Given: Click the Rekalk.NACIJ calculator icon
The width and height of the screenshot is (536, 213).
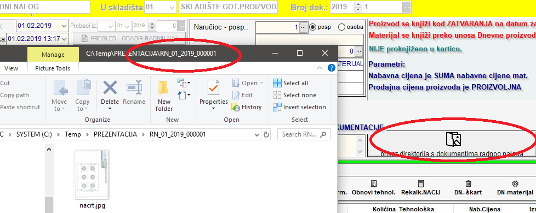Looking at the screenshot, I should 421,184.
